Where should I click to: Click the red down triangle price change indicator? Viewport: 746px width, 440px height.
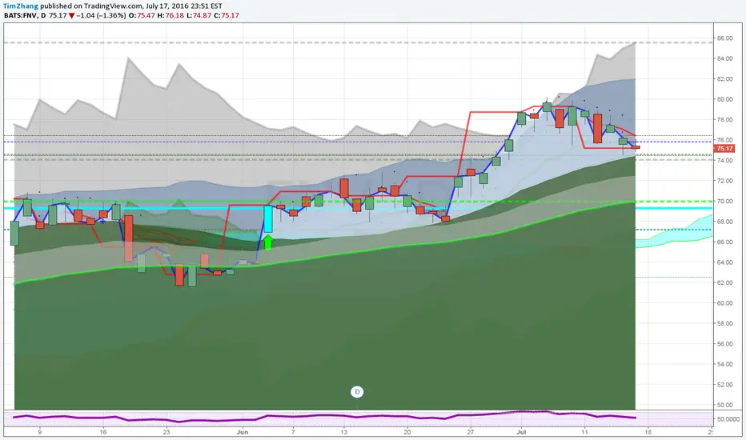[x=72, y=16]
